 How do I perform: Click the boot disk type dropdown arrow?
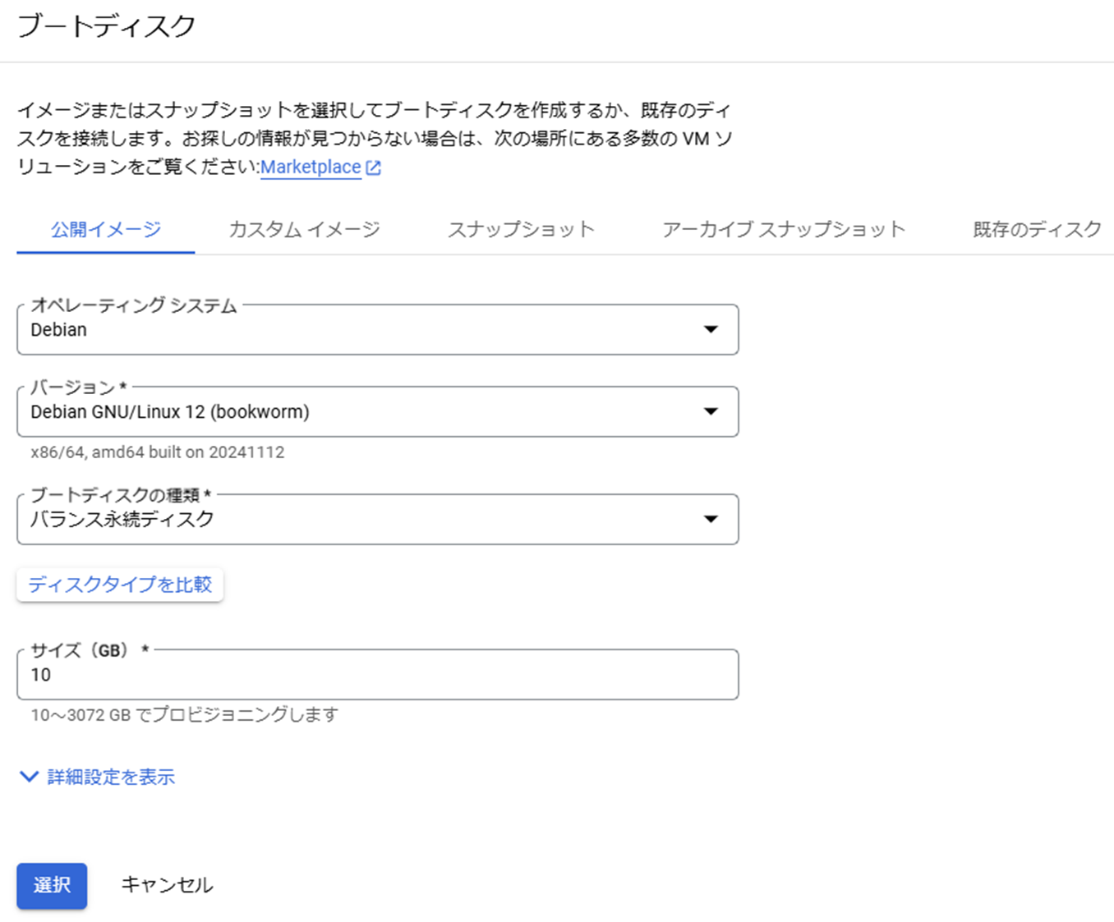coord(711,519)
